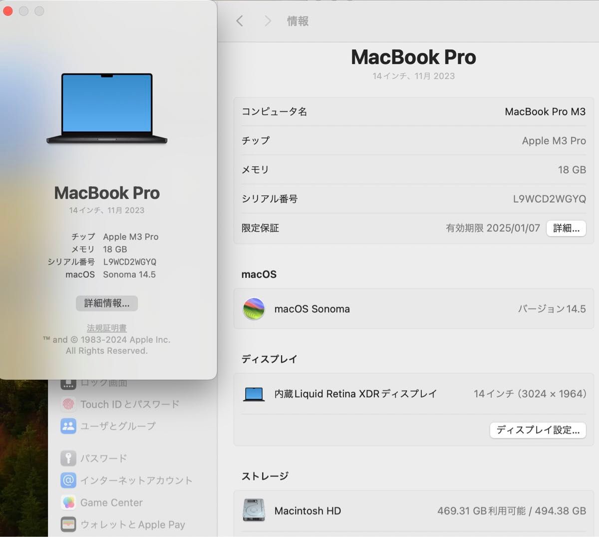Click Sonoma 14.5 in the About window
This screenshot has width=599, height=537.
[x=129, y=274]
